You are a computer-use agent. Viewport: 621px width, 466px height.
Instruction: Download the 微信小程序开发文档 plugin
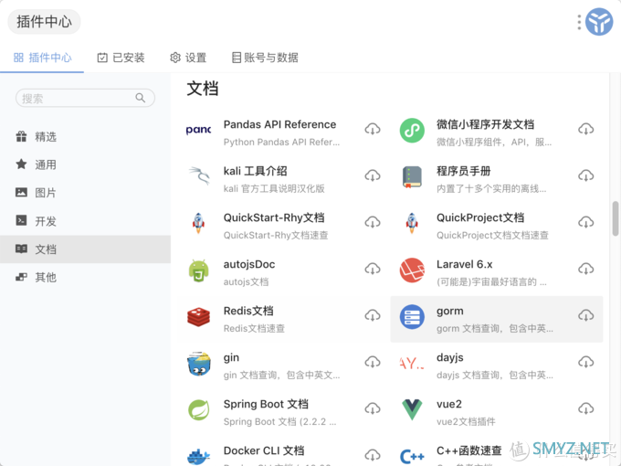[x=585, y=129]
